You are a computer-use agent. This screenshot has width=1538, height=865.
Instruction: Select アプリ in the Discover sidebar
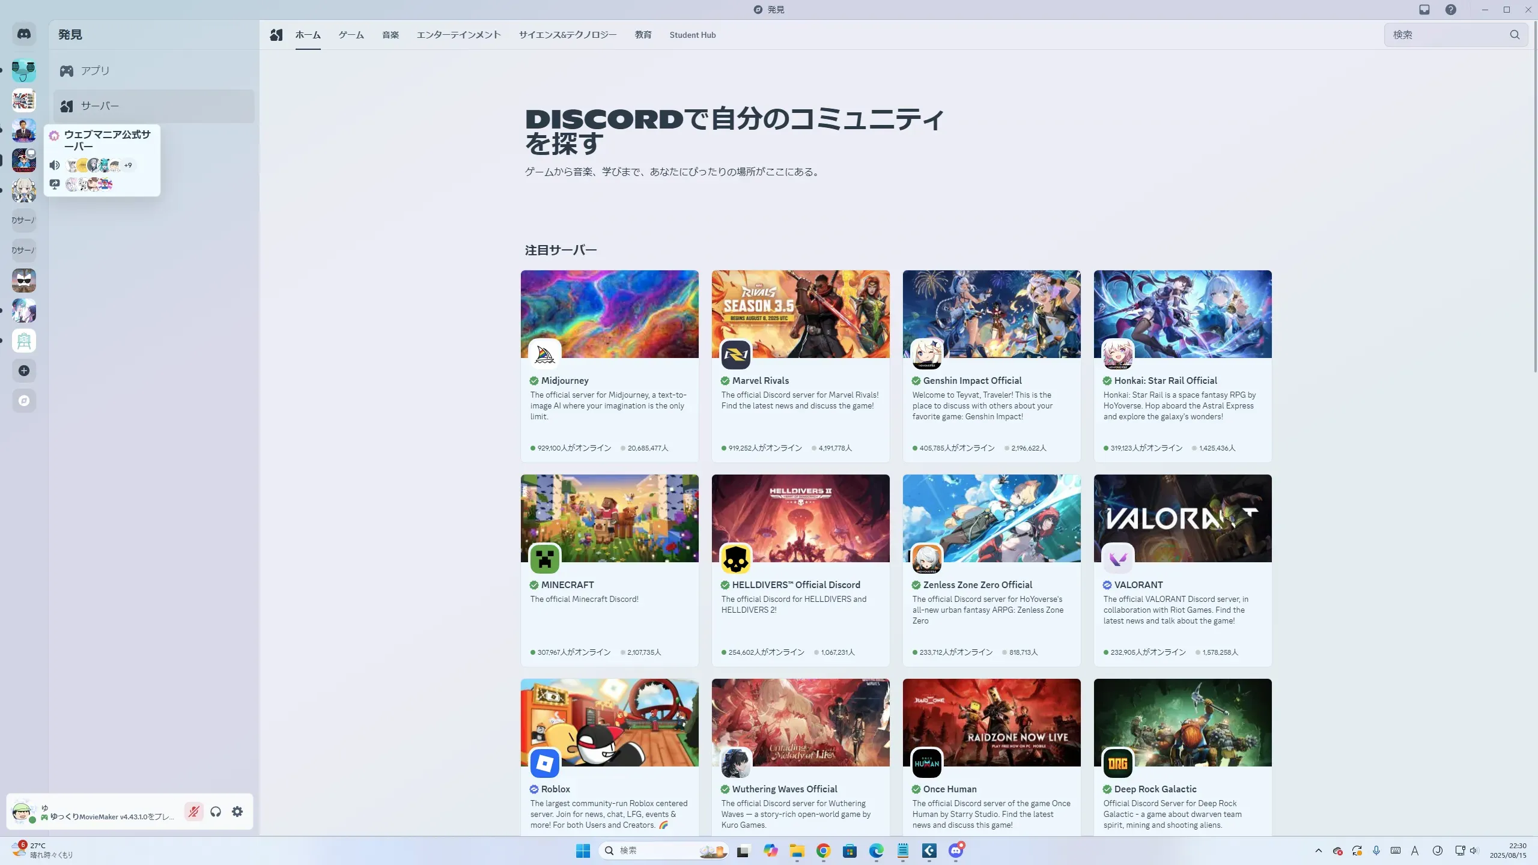coord(95,71)
